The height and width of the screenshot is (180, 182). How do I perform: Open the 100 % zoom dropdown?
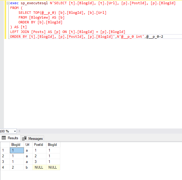15,131
